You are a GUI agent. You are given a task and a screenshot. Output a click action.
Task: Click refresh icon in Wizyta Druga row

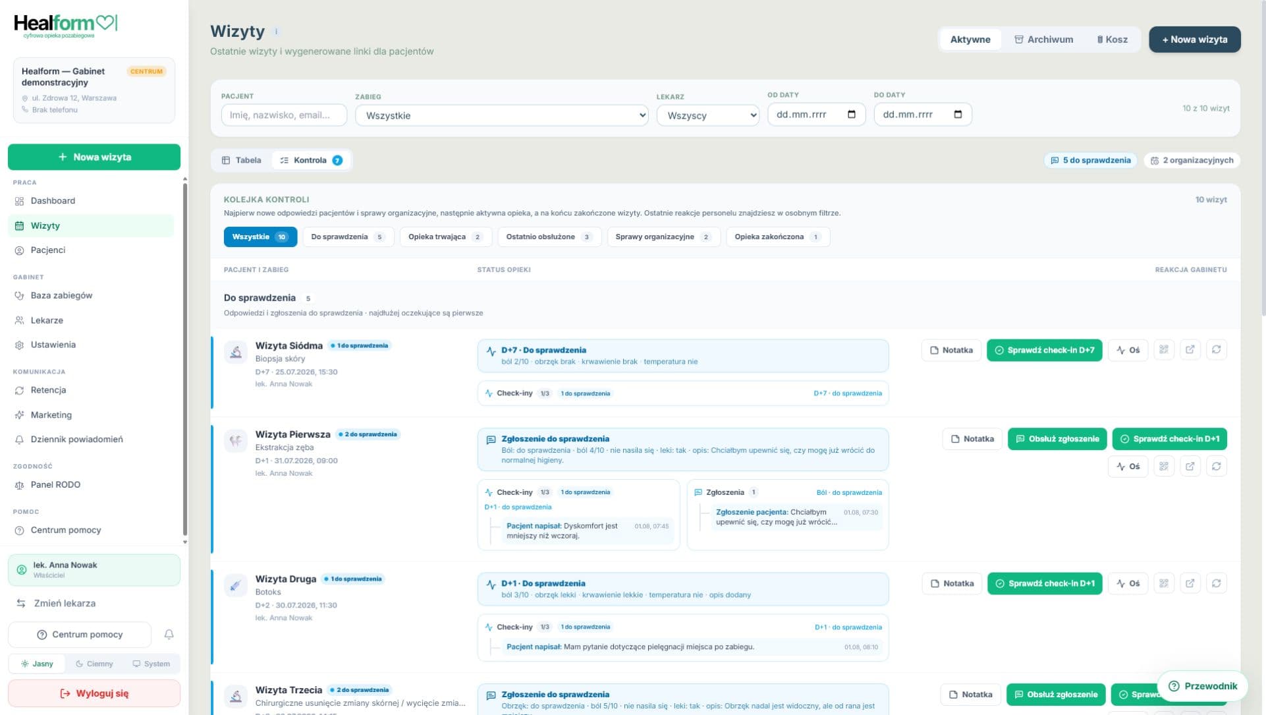pos(1216,583)
